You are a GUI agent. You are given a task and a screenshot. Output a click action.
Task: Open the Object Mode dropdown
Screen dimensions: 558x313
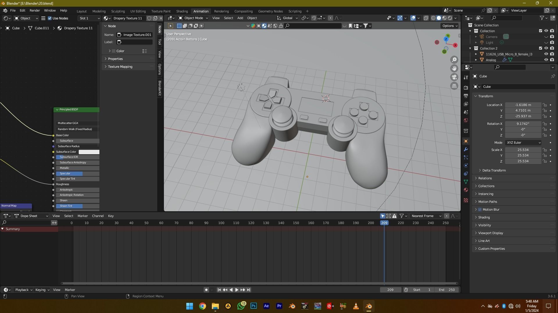click(193, 18)
